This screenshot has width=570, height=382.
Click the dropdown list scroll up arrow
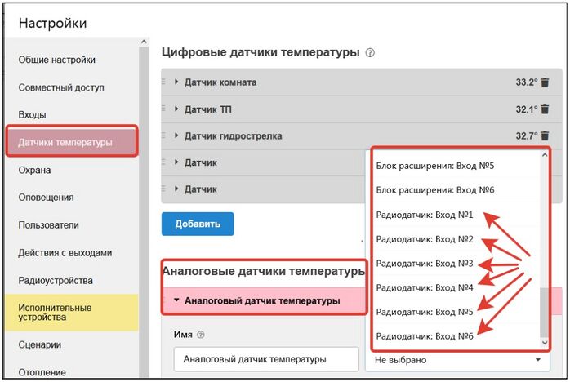(x=544, y=155)
